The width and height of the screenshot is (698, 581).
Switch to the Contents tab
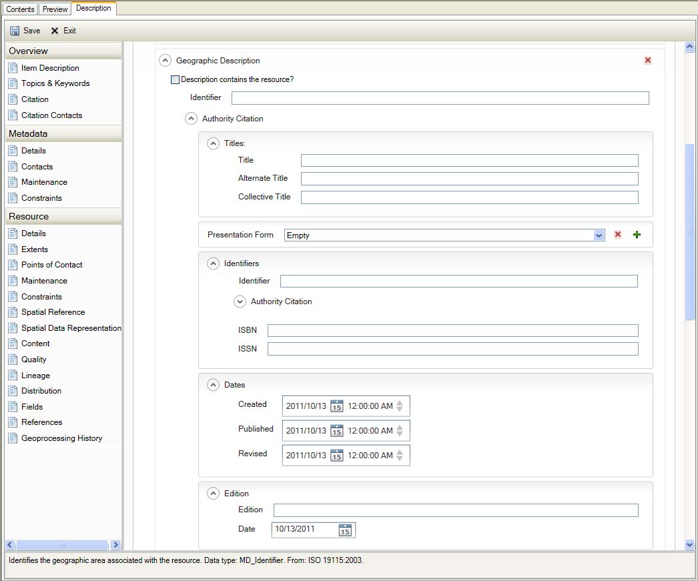pos(20,9)
